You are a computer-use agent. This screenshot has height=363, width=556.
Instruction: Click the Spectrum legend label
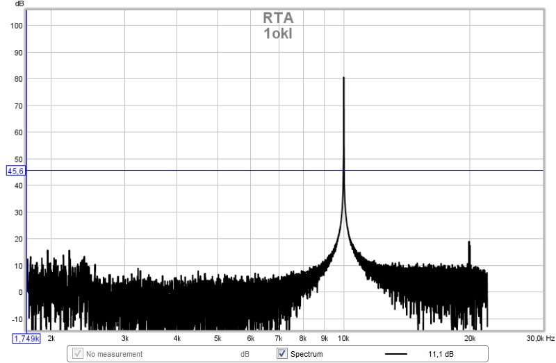[306, 354]
